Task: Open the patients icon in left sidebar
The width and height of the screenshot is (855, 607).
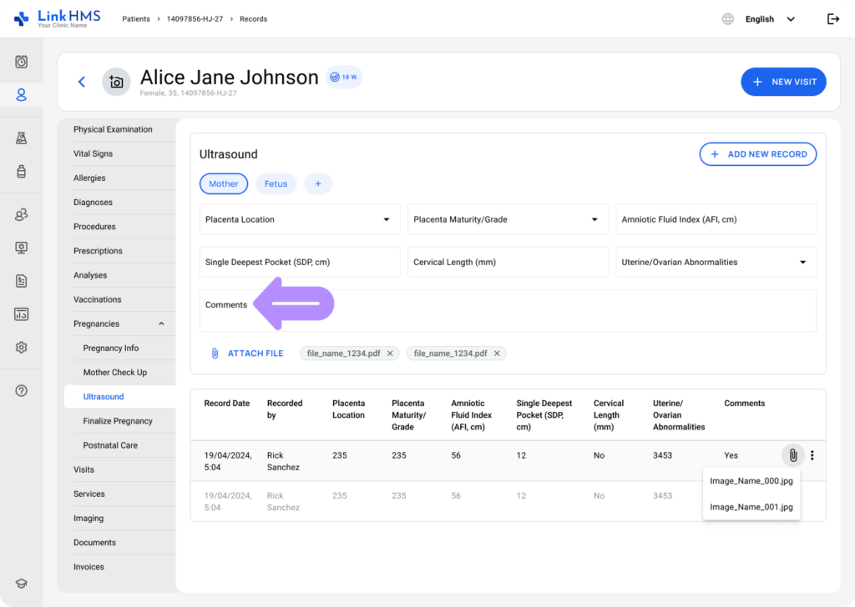Action: click(x=22, y=95)
